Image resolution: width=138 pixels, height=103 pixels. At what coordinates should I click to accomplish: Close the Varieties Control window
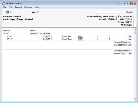pos(133,3)
